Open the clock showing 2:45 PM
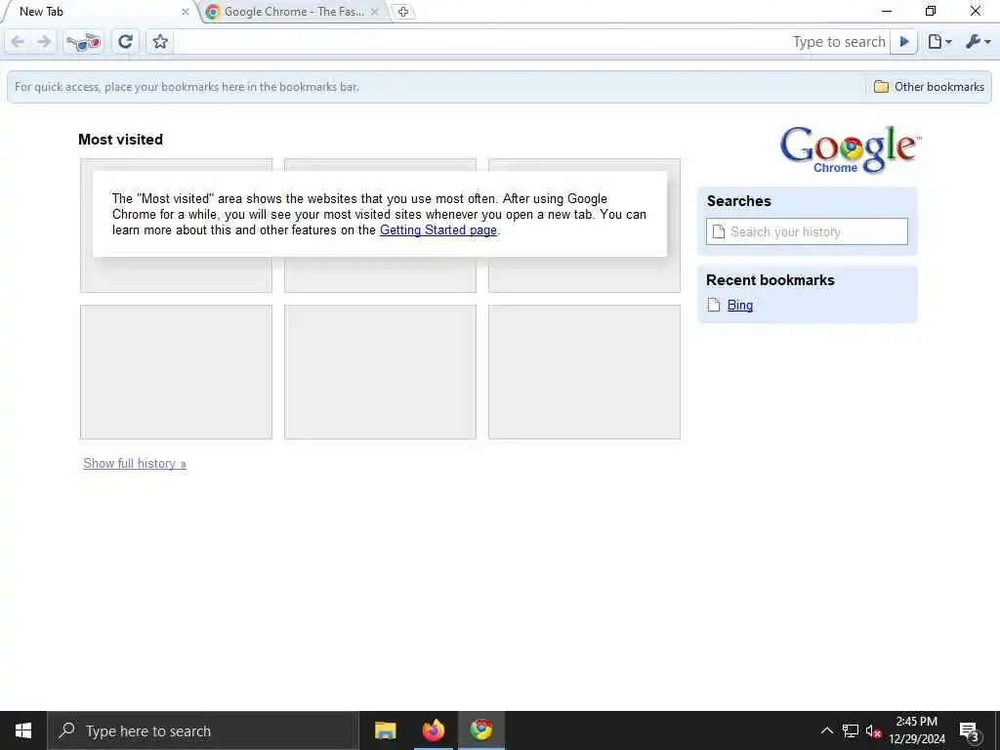The width and height of the screenshot is (1000, 750). coord(916,730)
